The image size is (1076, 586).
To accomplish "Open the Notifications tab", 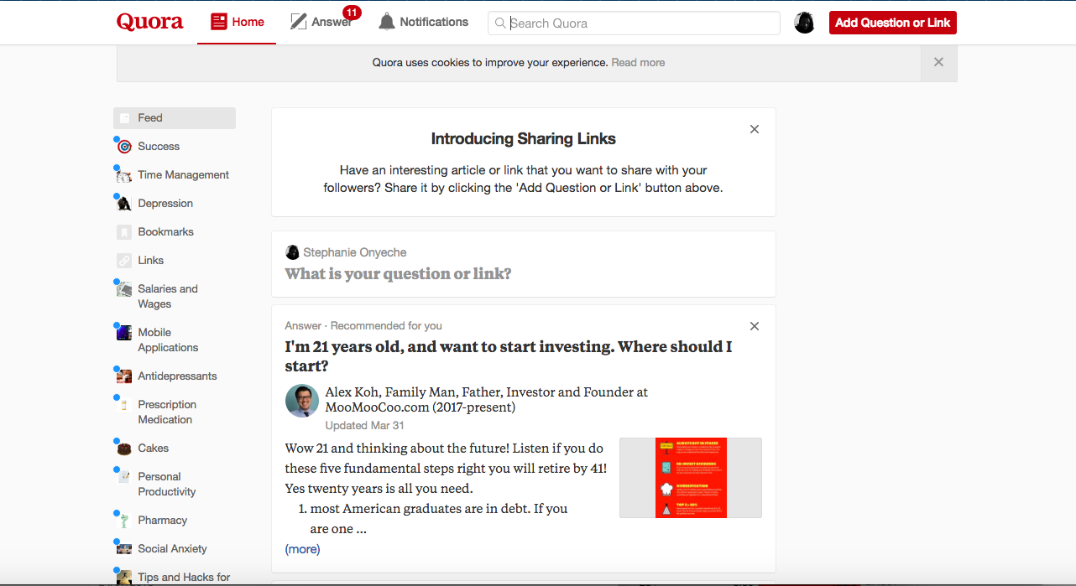I will point(423,23).
